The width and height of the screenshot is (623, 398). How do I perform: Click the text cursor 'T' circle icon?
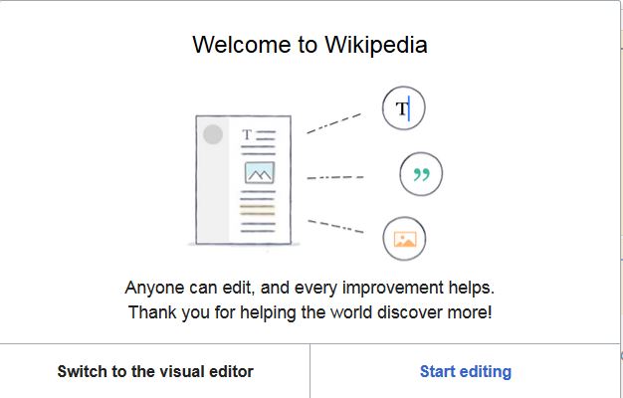(404, 108)
